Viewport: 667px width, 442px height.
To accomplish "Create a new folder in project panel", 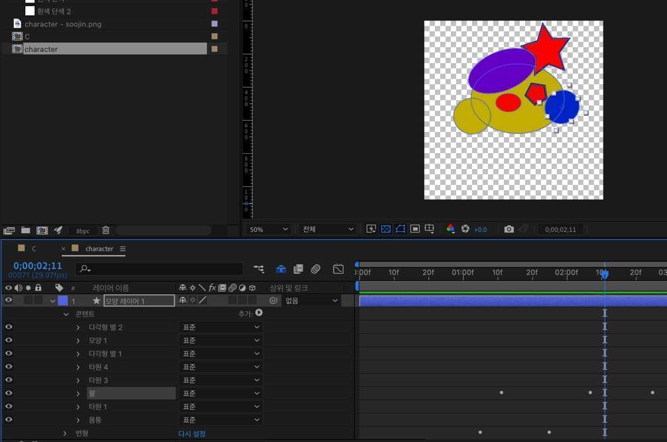I will [x=25, y=231].
